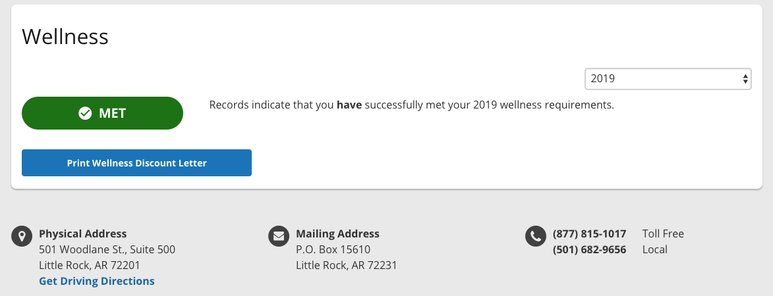Click the local number (501) 682-9656
This screenshot has height=296, width=773.
click(x=589, y=250)
